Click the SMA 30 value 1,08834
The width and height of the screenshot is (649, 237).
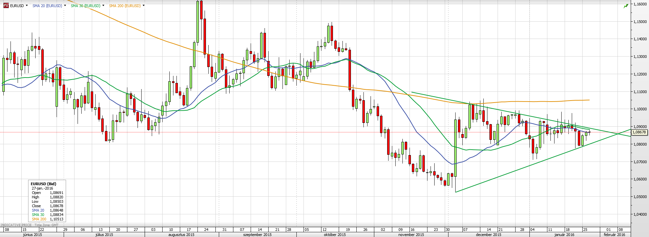click(x=57, y=215)
